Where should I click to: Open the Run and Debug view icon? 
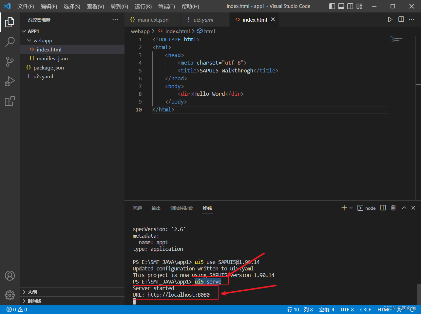click(10, 81)
